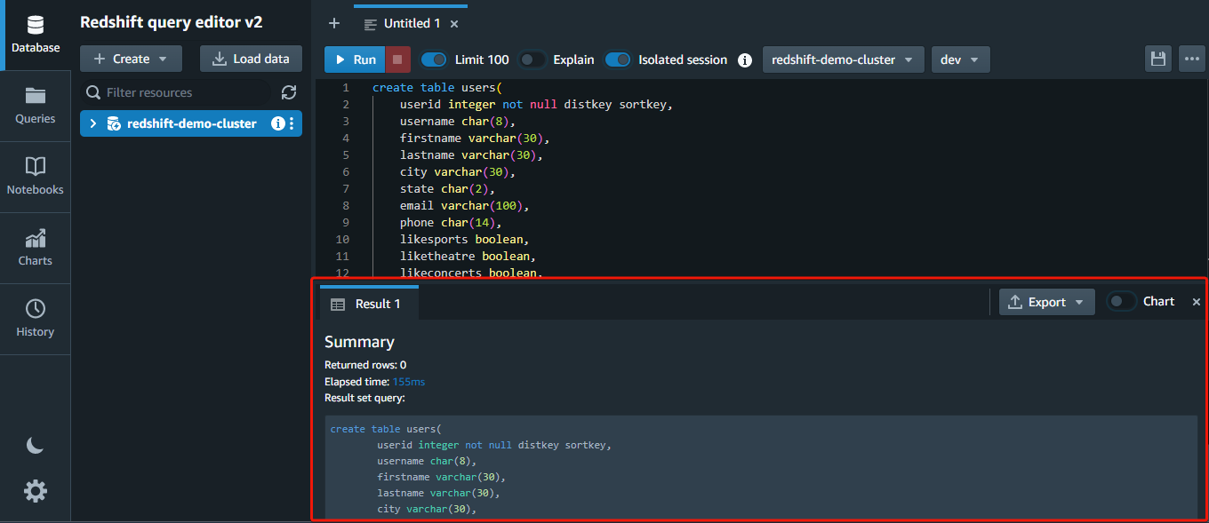Toggle the Isolated session switch
This screenshot has height=523, width=1209.
coord(618,59)
